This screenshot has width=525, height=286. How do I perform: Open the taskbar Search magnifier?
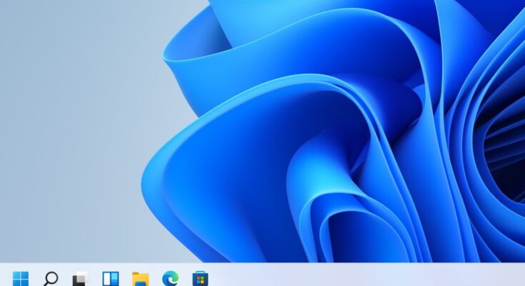[51, 279]
